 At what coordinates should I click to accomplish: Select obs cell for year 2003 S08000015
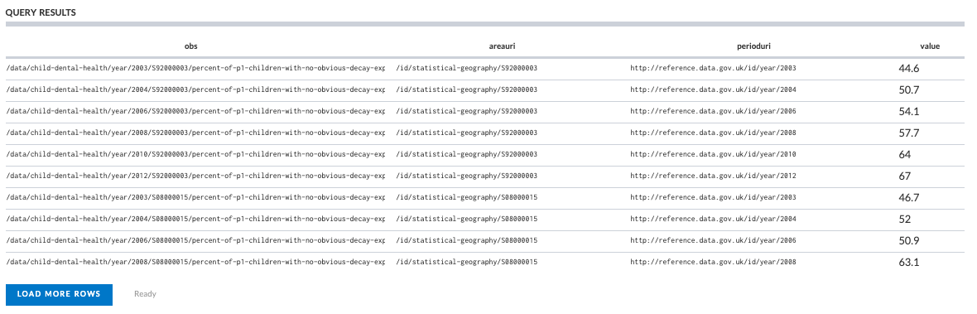[x=195, y=197]
